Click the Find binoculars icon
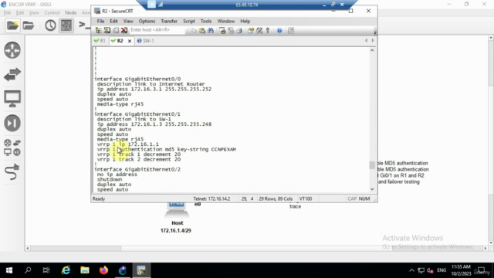 [x=211, y=31]
